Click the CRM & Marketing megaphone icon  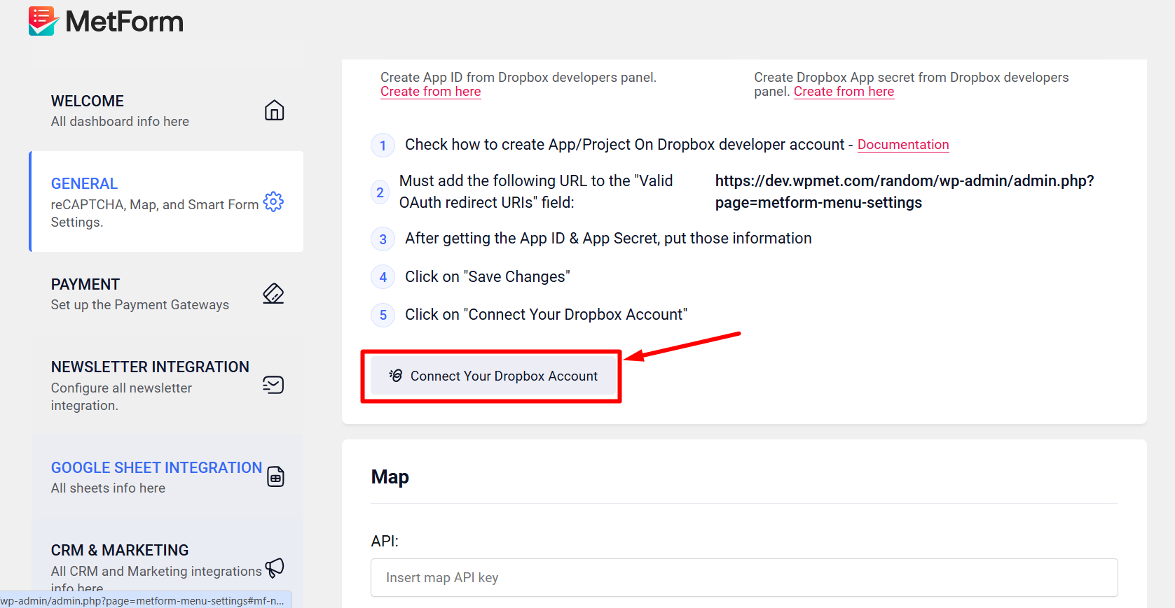click(275, 567)
